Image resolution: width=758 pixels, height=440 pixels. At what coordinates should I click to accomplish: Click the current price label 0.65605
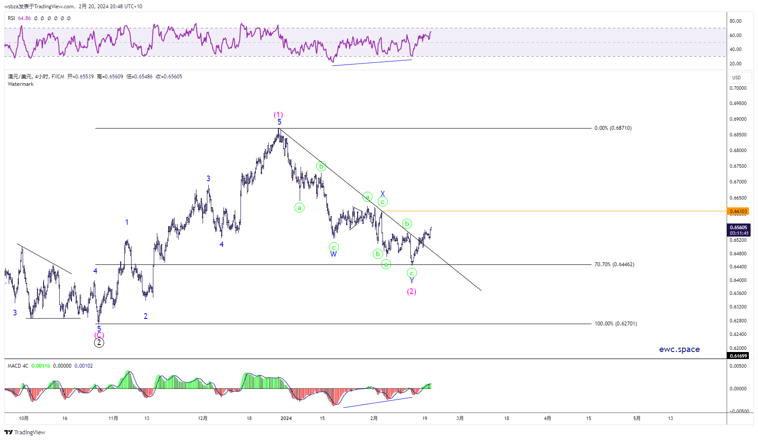click(x=739, y=227)
